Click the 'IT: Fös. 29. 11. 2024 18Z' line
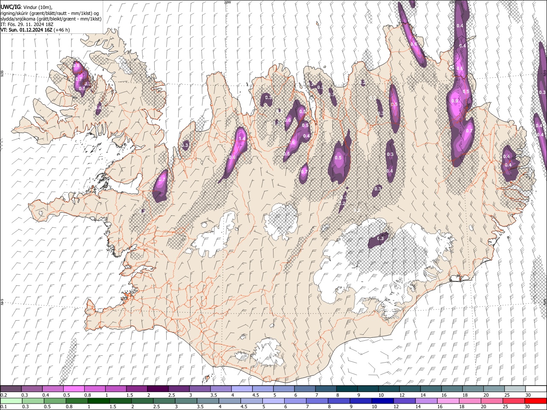This screenshot has width=547, height=410. tap(27, 24)
